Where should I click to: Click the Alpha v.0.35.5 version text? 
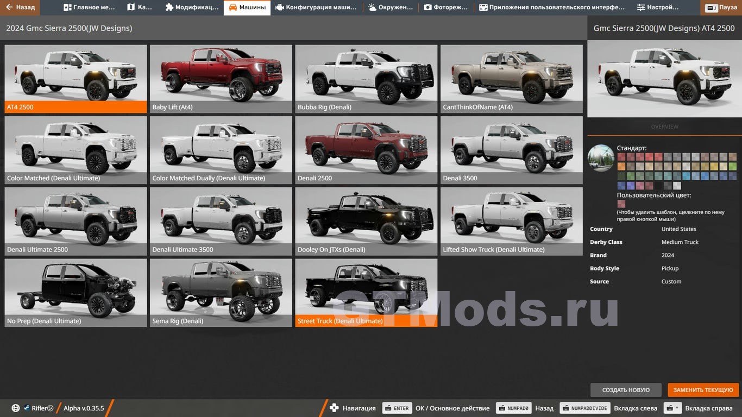(x=84, y=408)
